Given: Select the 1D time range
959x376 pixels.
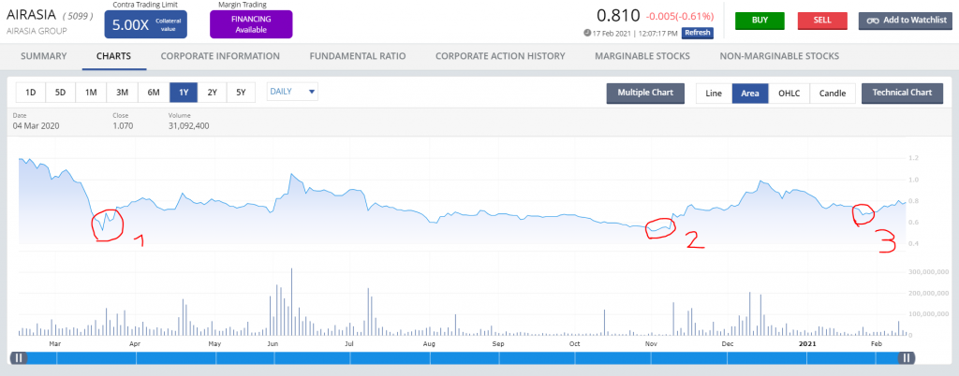Looking at the screenshot, I should click(x=30, y=93).
